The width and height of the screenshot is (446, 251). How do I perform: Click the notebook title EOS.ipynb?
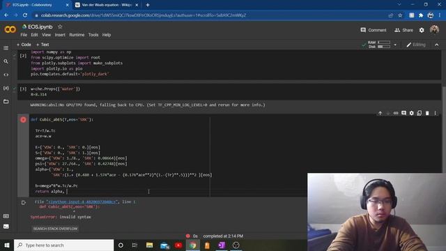(40, 26)
